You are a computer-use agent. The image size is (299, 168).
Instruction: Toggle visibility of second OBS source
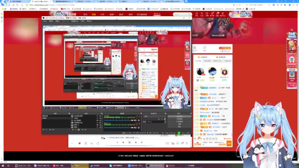click(98, 118)
